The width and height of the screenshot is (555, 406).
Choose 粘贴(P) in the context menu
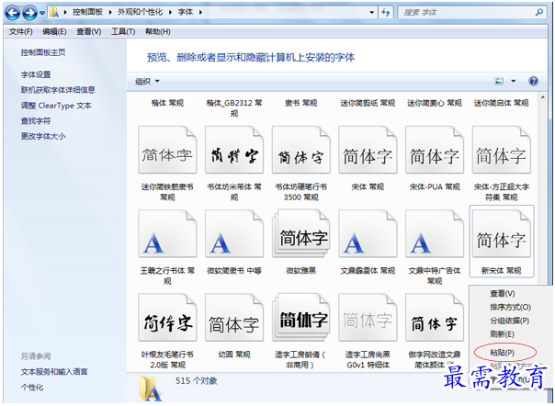point(502,353)
